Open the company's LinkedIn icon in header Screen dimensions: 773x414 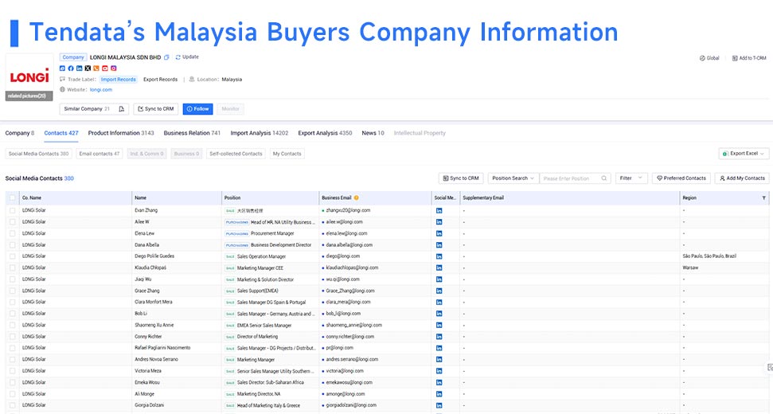point(79,68)
